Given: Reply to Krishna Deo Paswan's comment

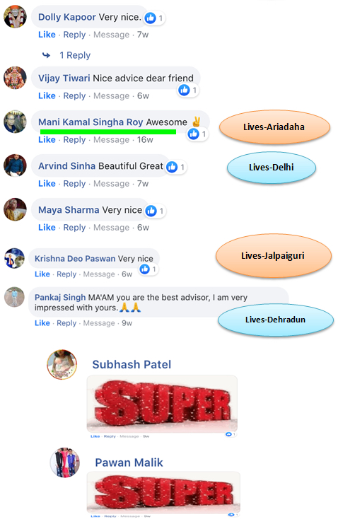Looking at the screenshot, I should tap(66, 274).
